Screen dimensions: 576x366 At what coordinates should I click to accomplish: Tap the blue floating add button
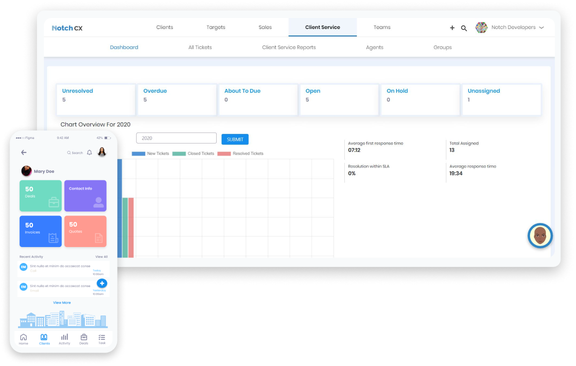click(102, 283)
